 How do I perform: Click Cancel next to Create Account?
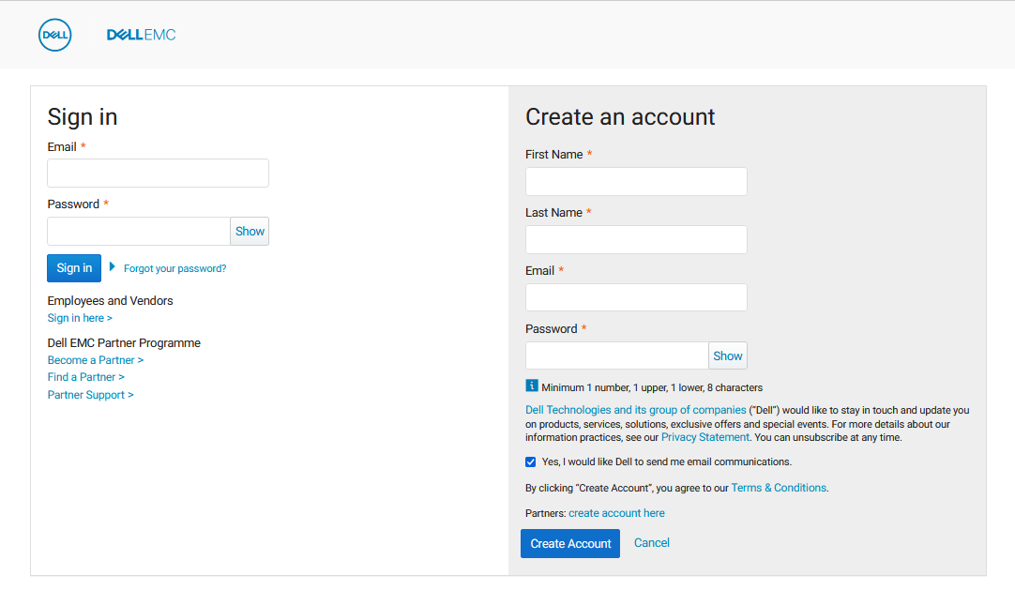(651, 543)
